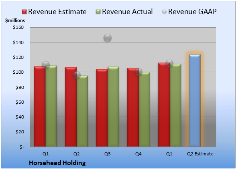Click the Q2 Estimate category label

(x=200, y=154)
